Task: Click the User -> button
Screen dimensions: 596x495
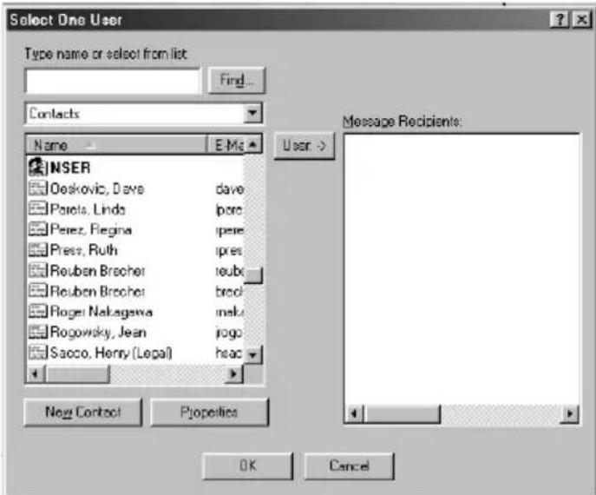Action: pyautogui.click(x=305, y=146)
